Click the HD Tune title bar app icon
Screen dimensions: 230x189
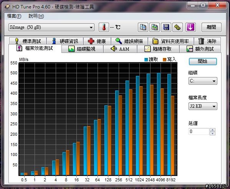pyautogui.click(x=7, y=7)
